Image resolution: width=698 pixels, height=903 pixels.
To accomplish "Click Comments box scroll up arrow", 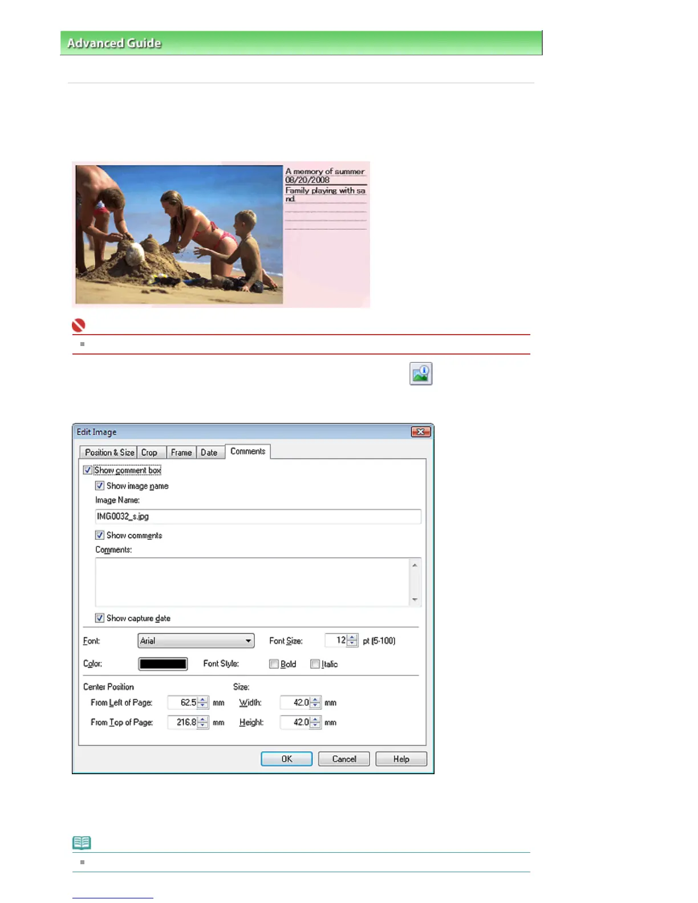I will (x=415, y=566).
